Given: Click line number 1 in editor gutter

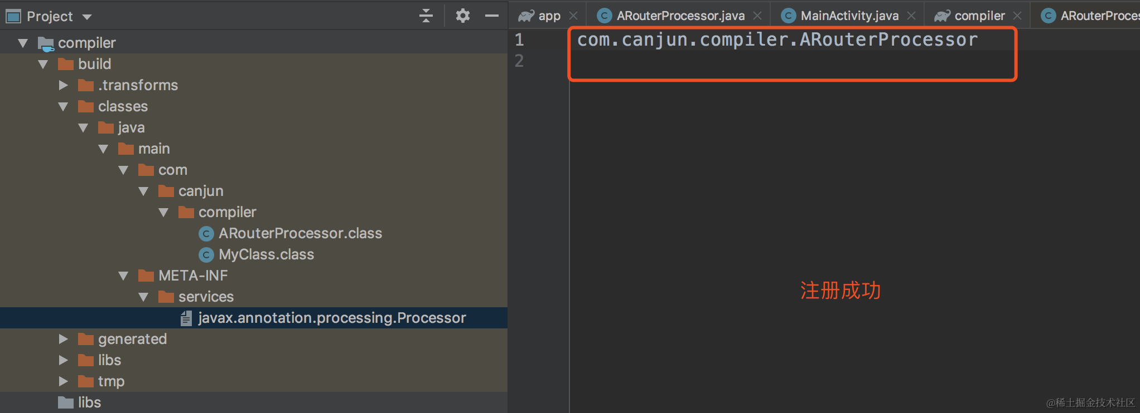Looking at the screenshot, I should [519, 40].
